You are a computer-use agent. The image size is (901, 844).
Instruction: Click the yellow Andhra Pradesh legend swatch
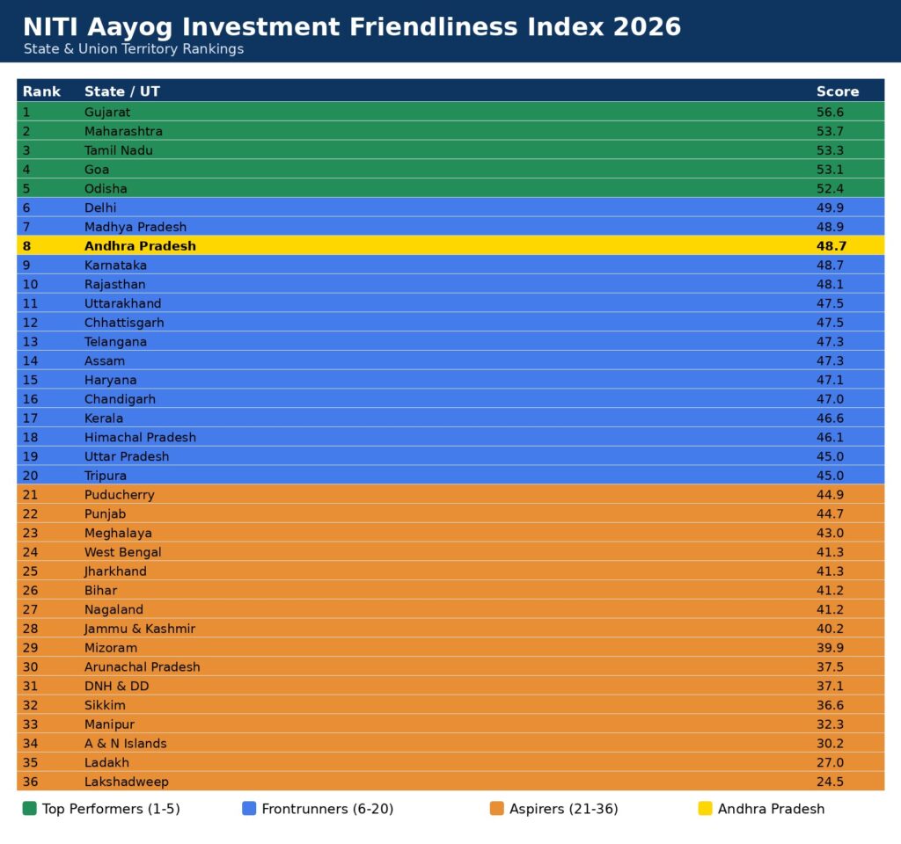pos(705,809)
